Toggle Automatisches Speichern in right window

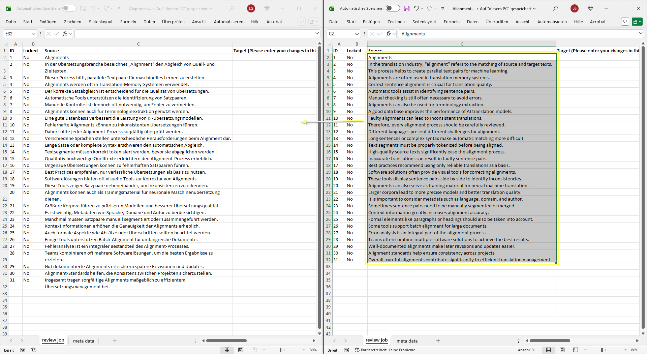tap(393, 8)
